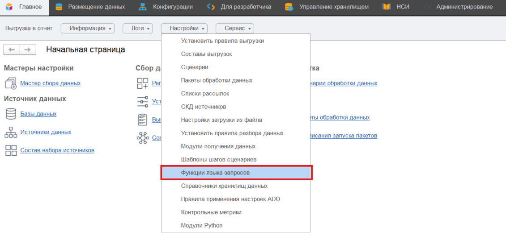The height and width of the screenshot is (240, 506).
Task: Click the Базы данных database icon
Action: point(10,114)
